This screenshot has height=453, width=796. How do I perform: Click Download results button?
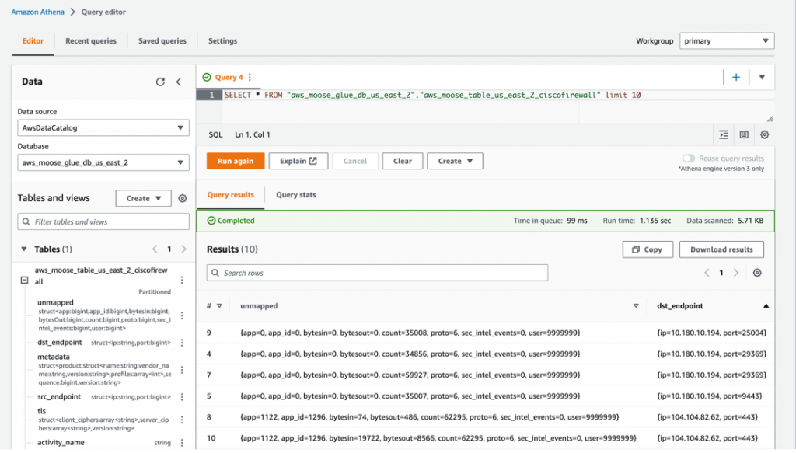pyautogui.click(x=721, y=249)
